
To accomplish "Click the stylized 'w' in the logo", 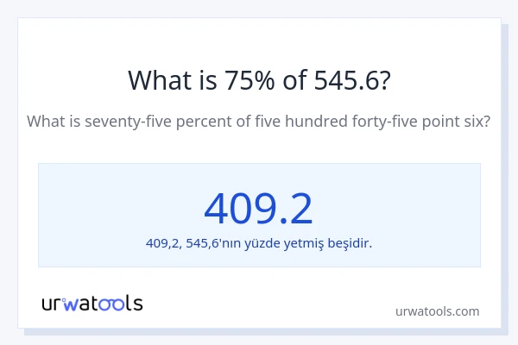I will pyautogui.click(x=71, y=304).
